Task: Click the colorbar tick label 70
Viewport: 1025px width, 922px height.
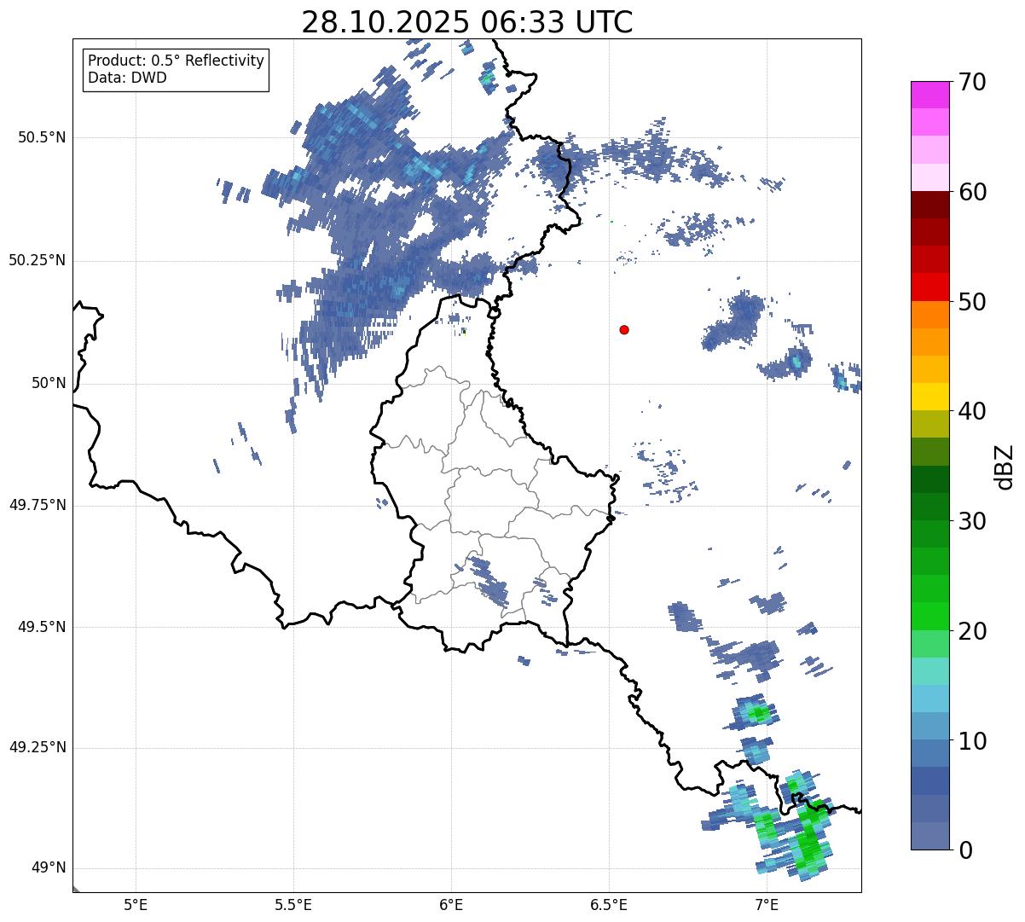Action: 972,82
